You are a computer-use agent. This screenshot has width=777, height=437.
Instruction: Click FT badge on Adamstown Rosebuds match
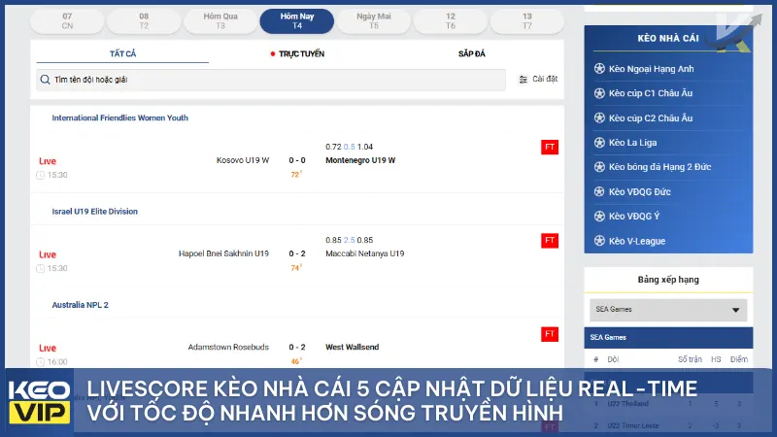(550, 334)
